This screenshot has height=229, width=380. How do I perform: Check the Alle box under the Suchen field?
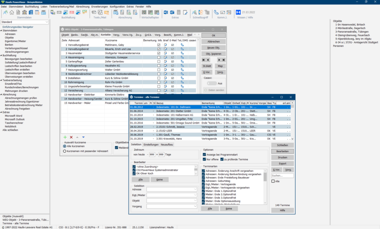click(x=273, y=181)
